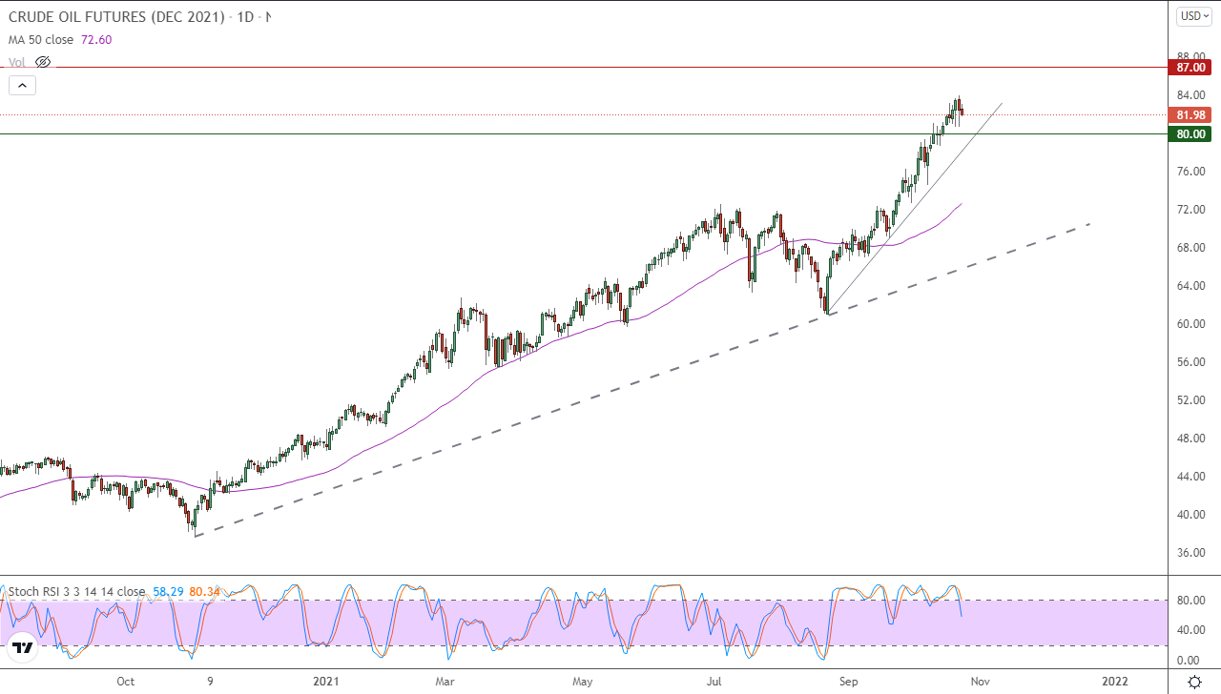Click the 2022 label on time axis

1115,682
